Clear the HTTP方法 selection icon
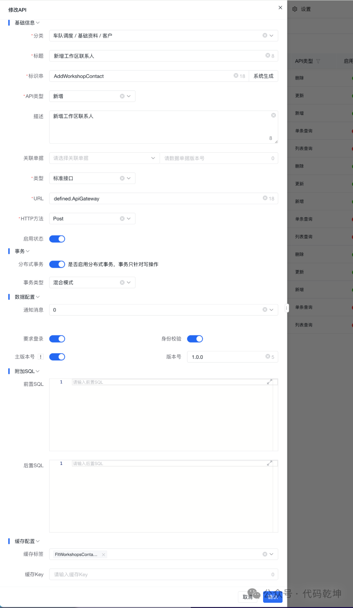The height and width of the screenshot is (608, 353). coord(122,218)
